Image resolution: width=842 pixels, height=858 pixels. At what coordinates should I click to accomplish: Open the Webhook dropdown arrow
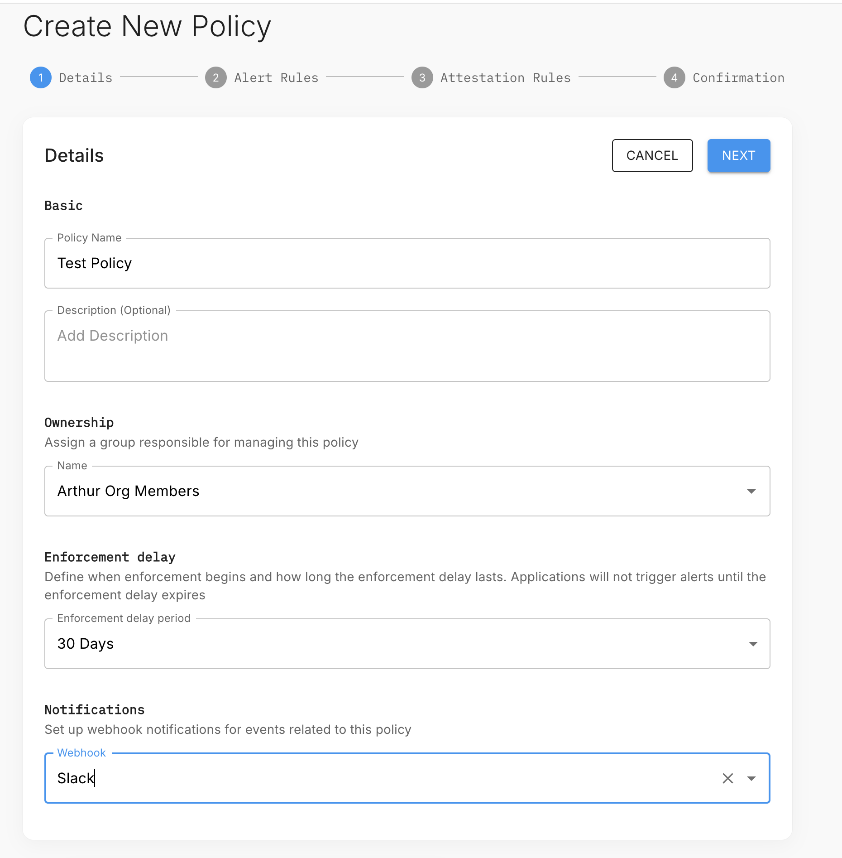pyautogui.click(x=751, y=778)
